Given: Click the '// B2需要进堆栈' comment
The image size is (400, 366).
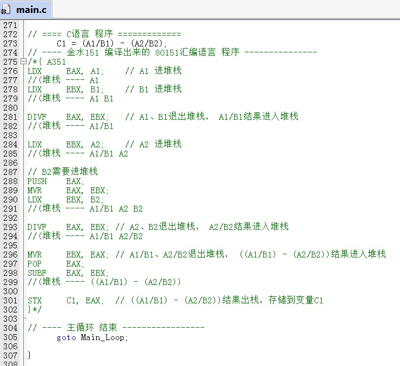Looking at the screenshot, I should pos(63,172).
